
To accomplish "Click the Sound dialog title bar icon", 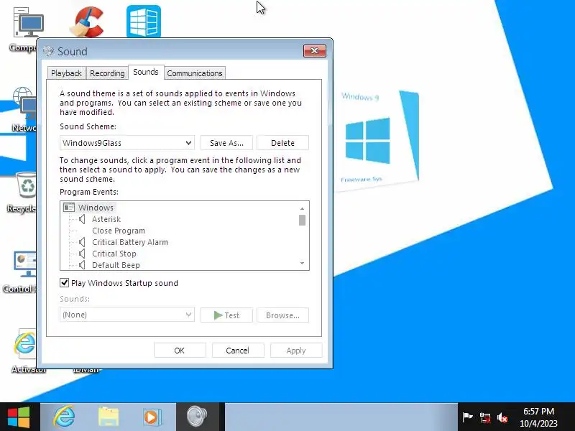I will [48, 51].
